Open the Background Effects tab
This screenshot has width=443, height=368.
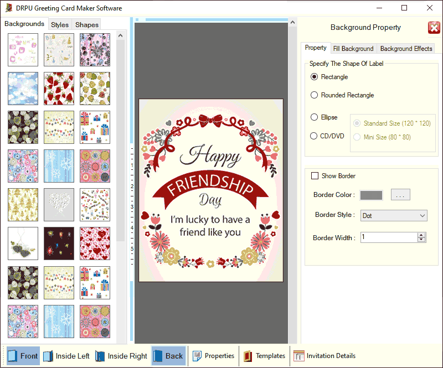406,48
